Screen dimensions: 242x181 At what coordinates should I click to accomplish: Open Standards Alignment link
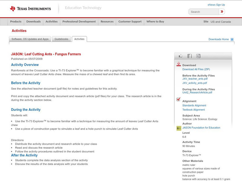[x=194, y=105]
